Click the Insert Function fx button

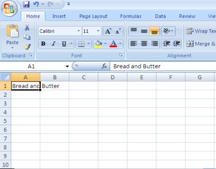[104, 66]
